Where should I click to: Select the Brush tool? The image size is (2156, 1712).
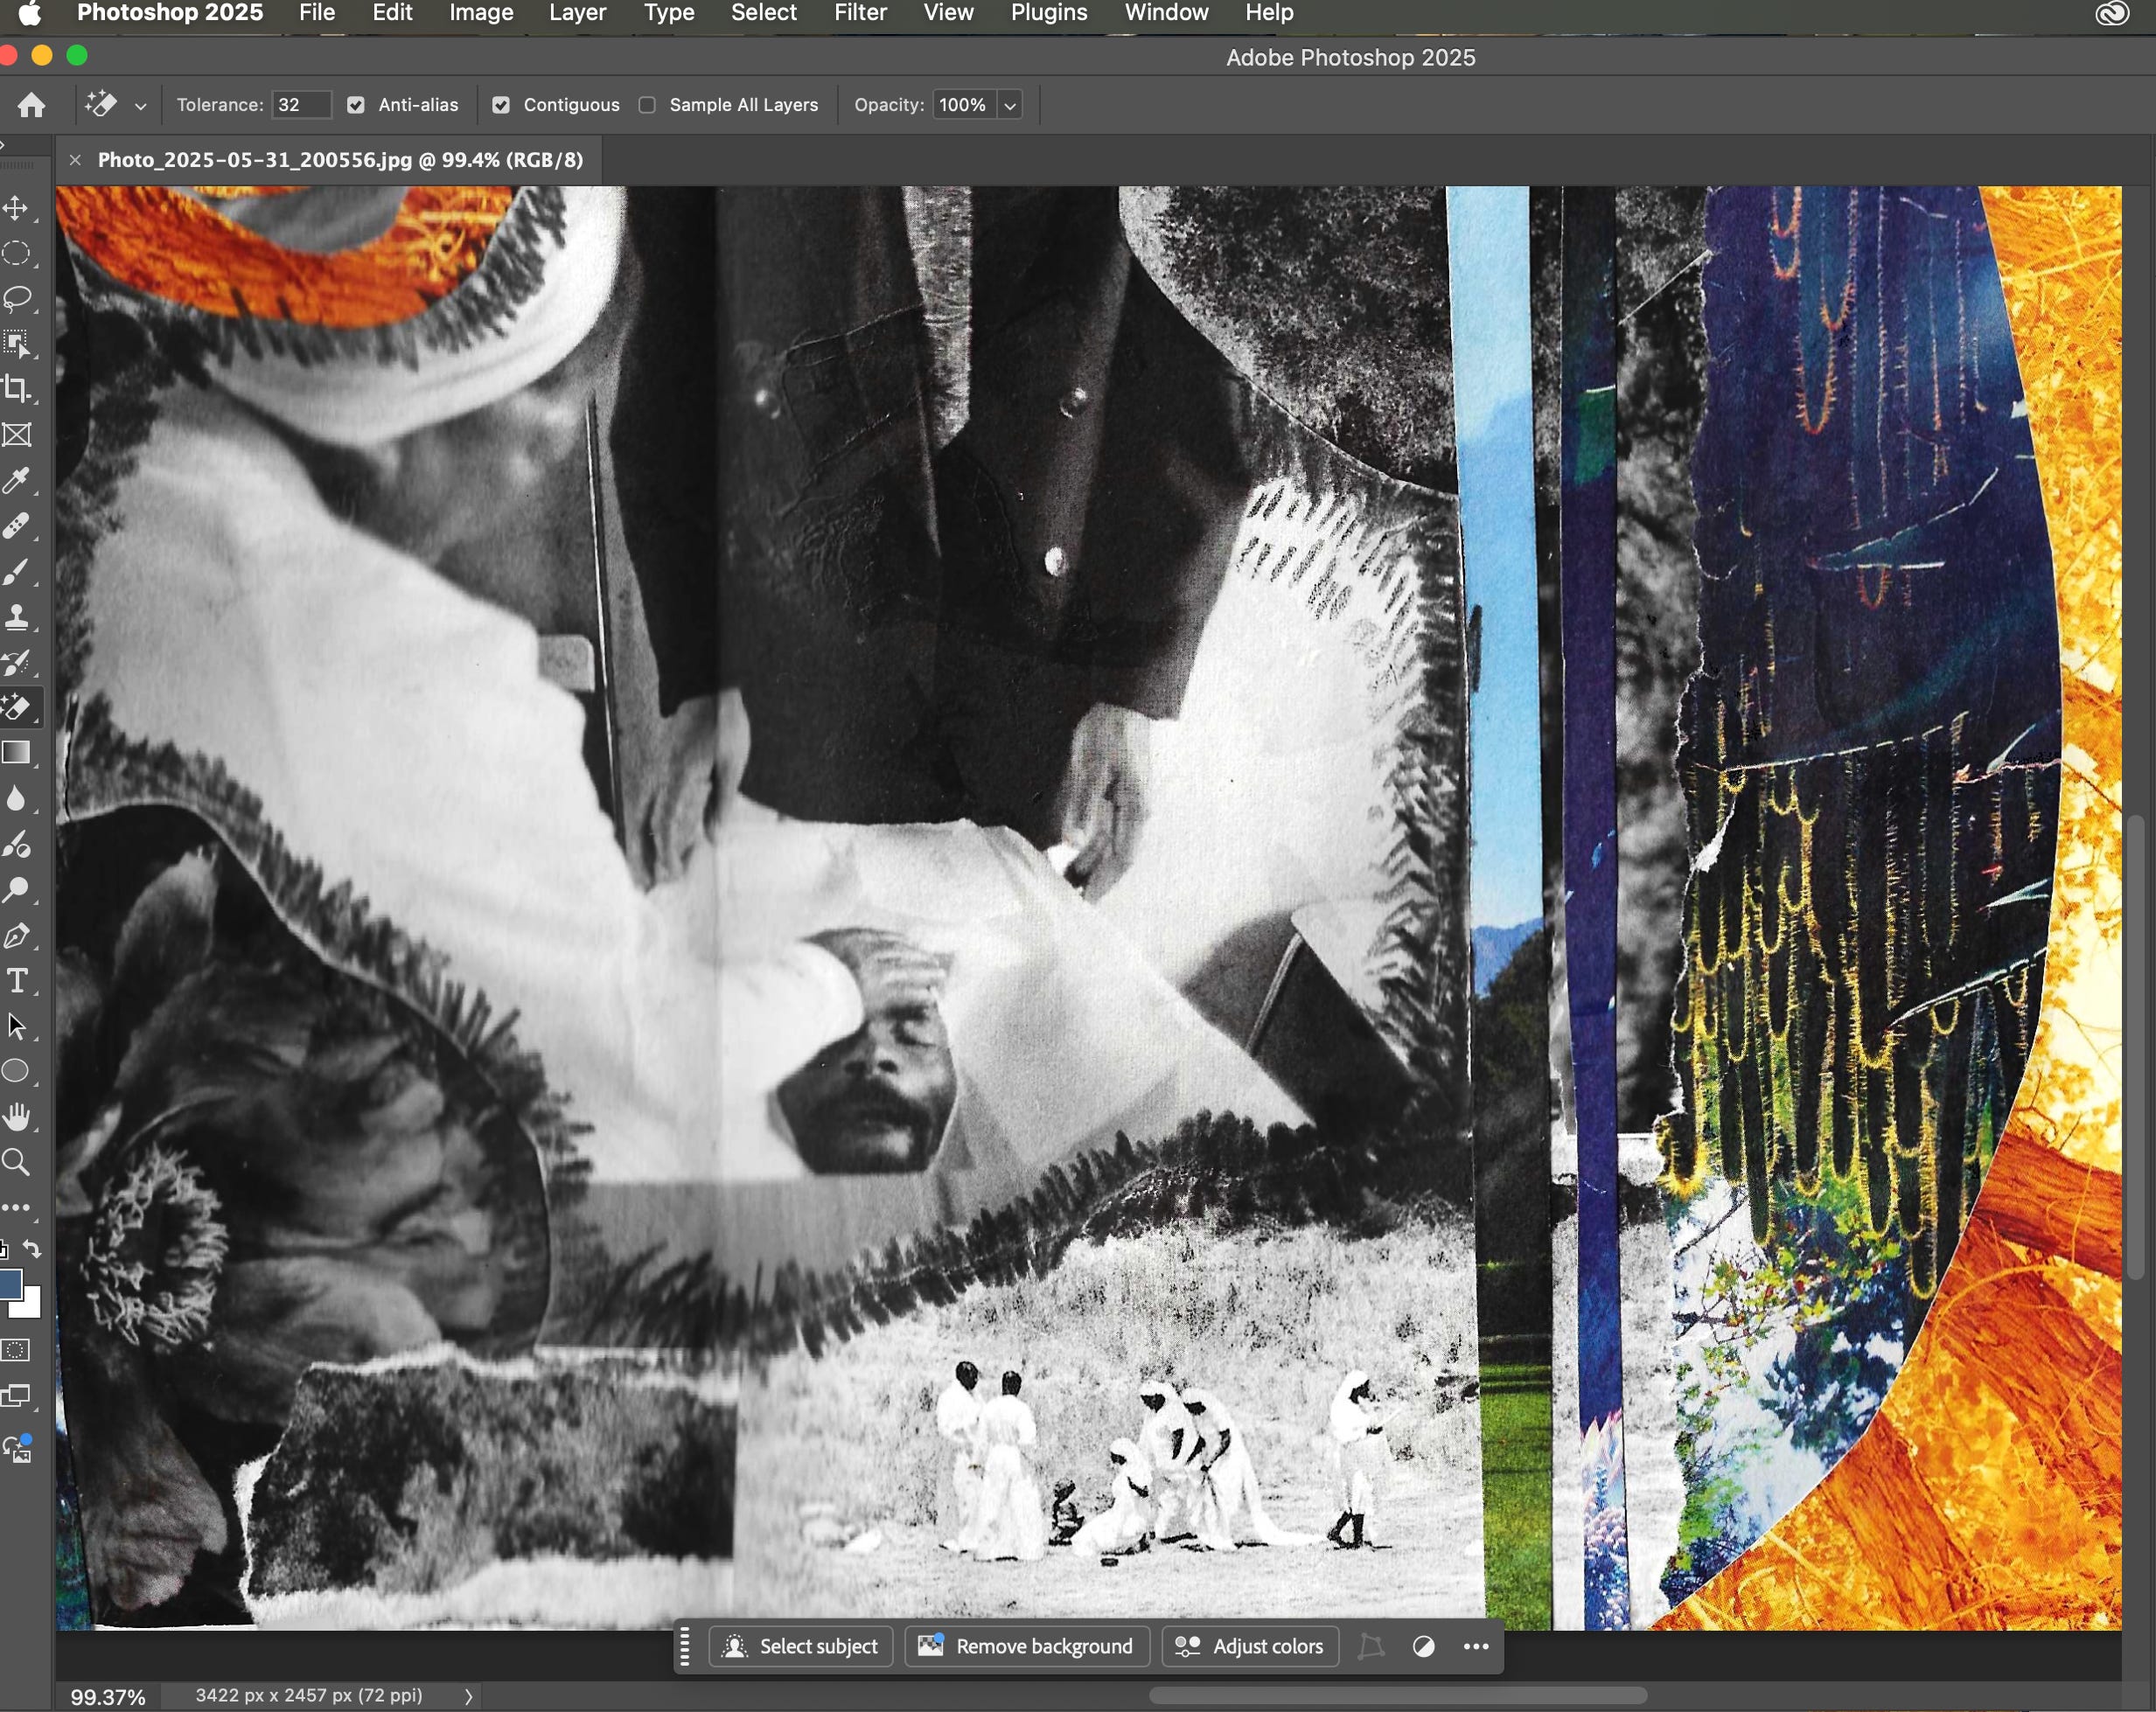click(x=16, y=572)
